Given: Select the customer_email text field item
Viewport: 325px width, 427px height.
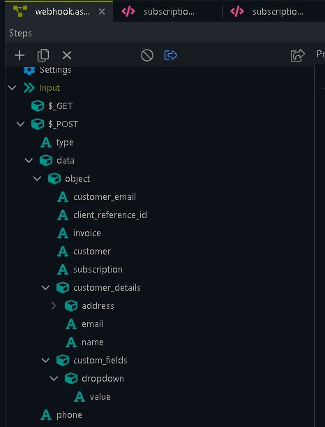Looking at the screenshot, I should 96,197.
